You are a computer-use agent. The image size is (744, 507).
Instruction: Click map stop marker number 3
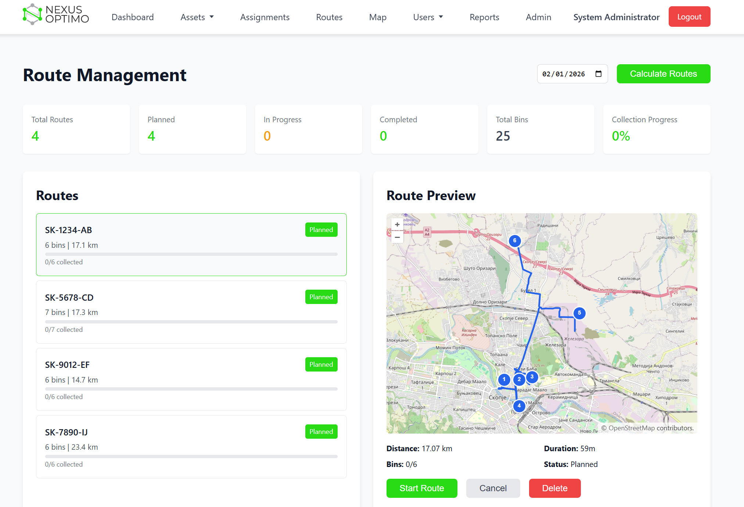click(532, 377)
